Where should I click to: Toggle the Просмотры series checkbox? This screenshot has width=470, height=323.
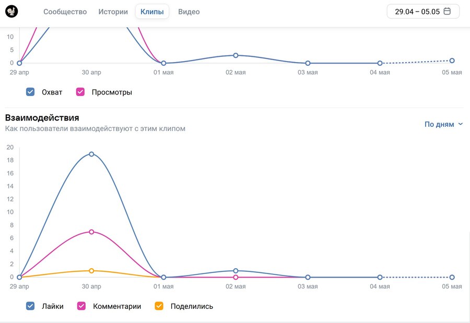coord(80,92)
